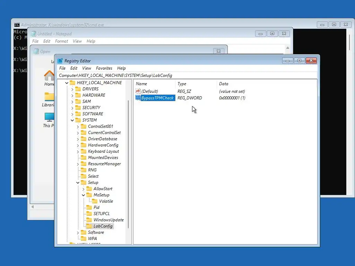Open the File menu in Registry Editor
This screenshot has height=266, width=355.
pyautogui.click(x=62, y=68)
